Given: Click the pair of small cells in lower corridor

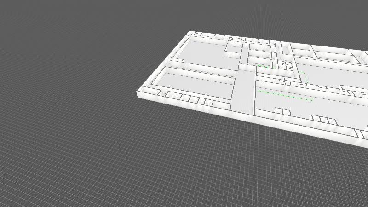Looking at the screenshot, I should point(283,111).
